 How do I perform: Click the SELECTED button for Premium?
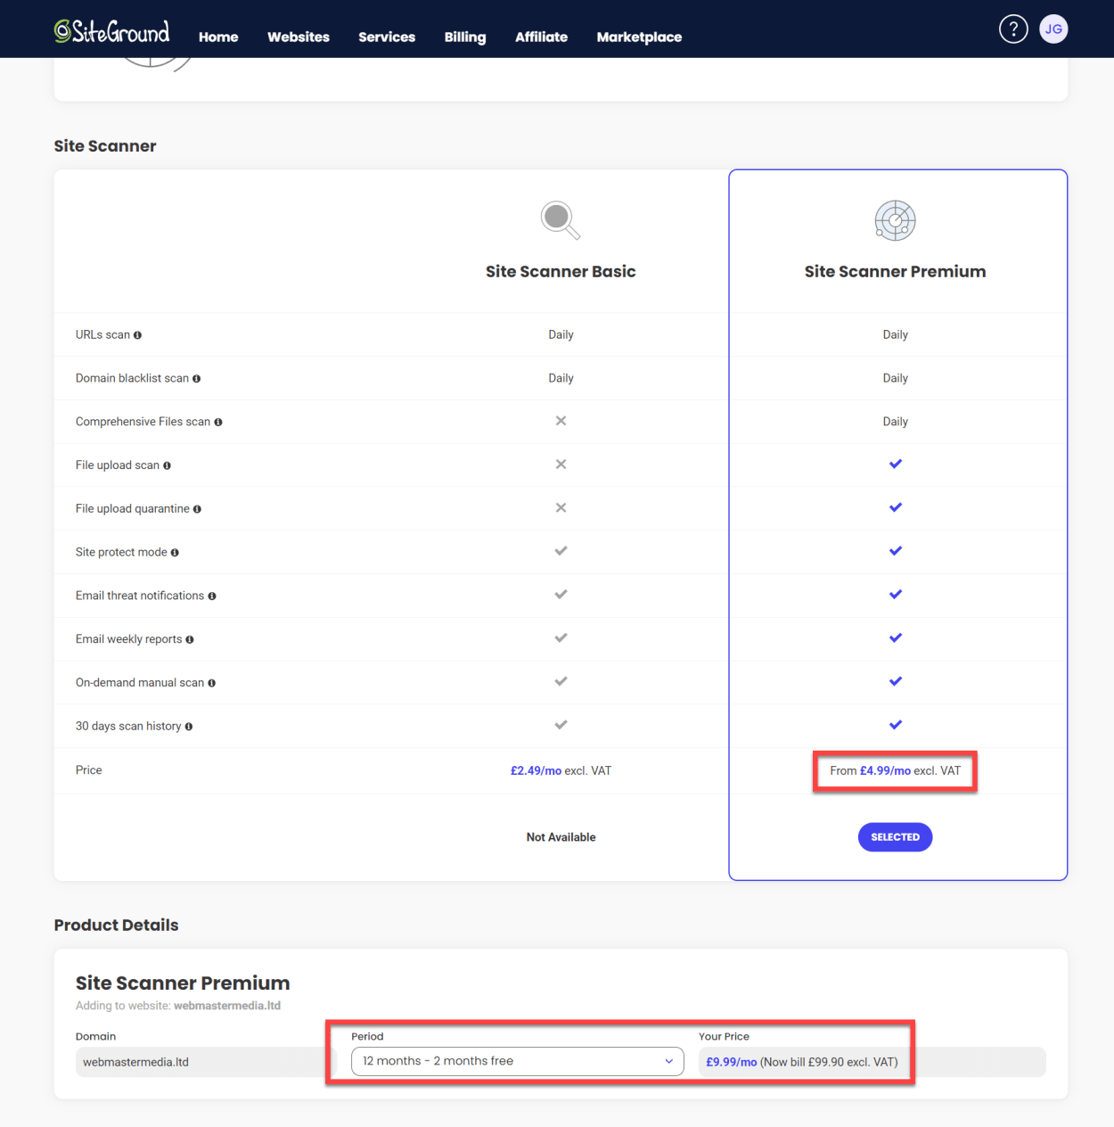pos(895,837)
